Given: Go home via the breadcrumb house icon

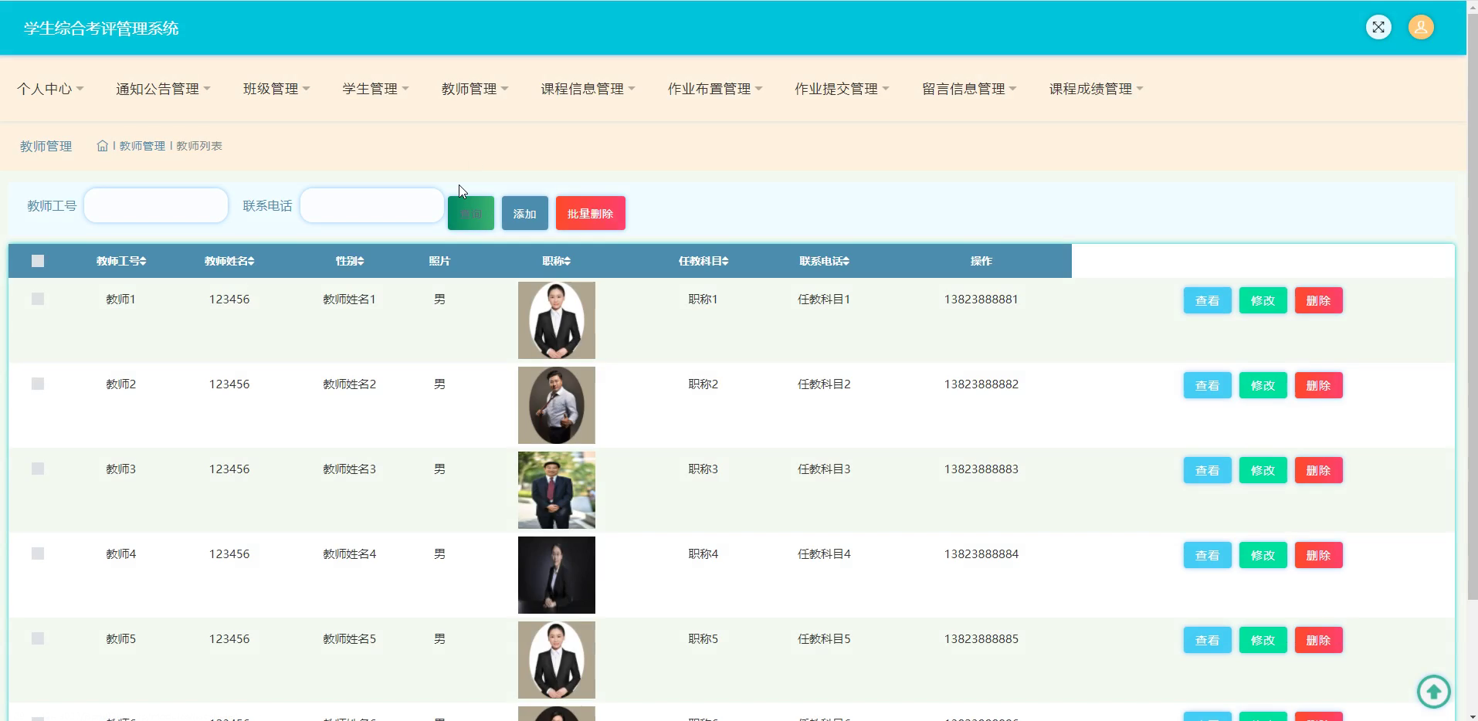Looking at the screenshot, I should (x=102, y=145).
